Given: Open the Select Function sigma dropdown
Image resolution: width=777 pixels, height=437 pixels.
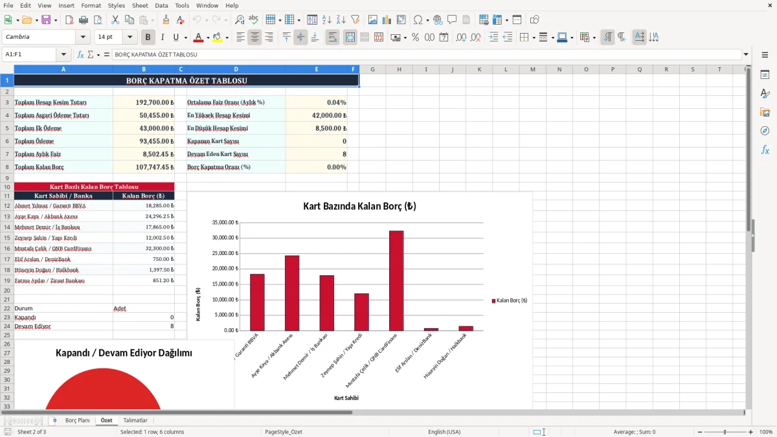Looking at the screenshot, I should 98,54.
